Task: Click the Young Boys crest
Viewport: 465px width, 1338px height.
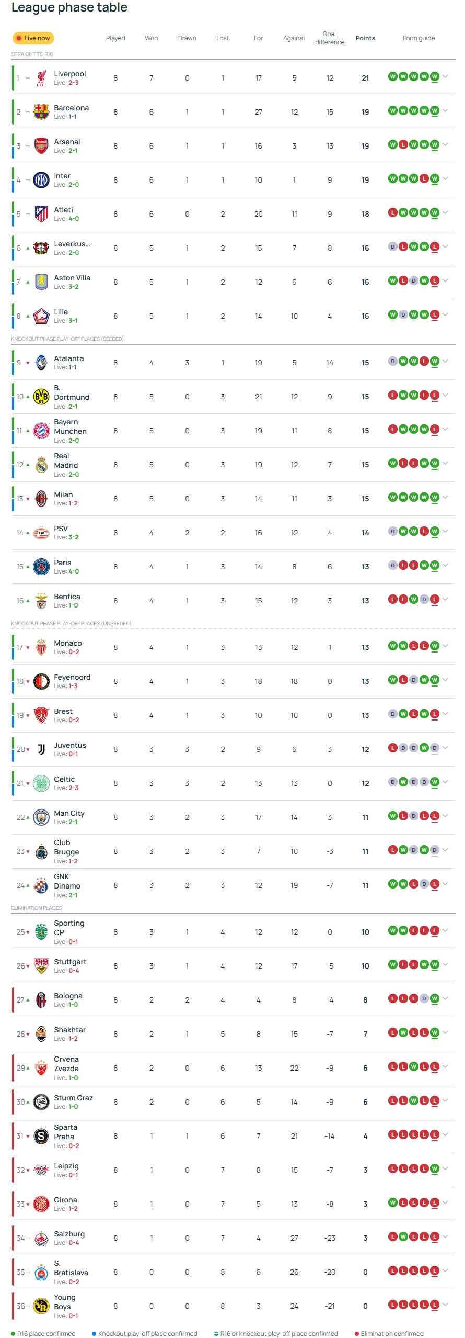Action: click(41, 1306)
